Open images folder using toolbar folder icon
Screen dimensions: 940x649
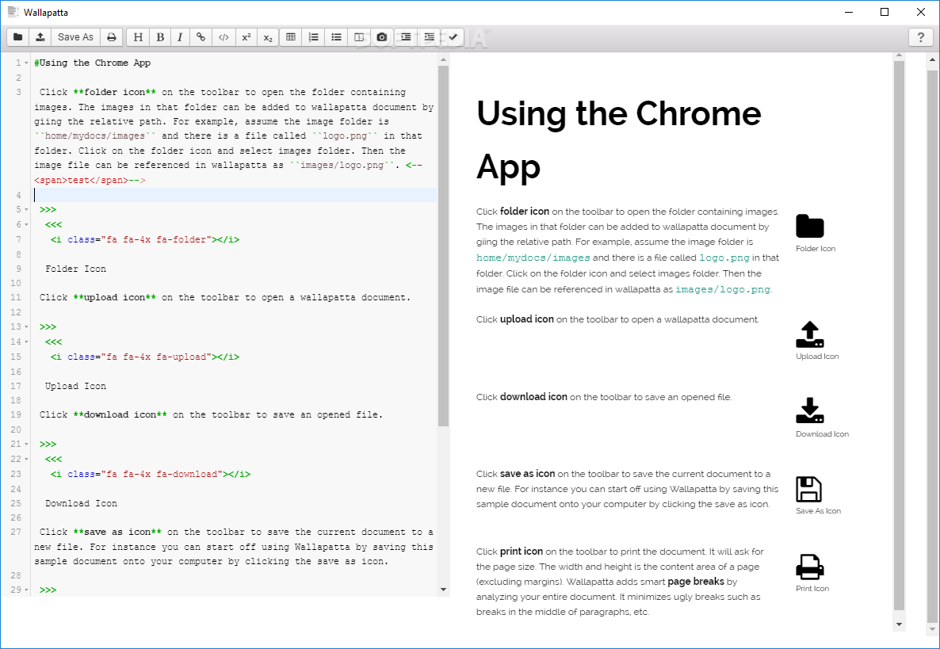(18, 37)
